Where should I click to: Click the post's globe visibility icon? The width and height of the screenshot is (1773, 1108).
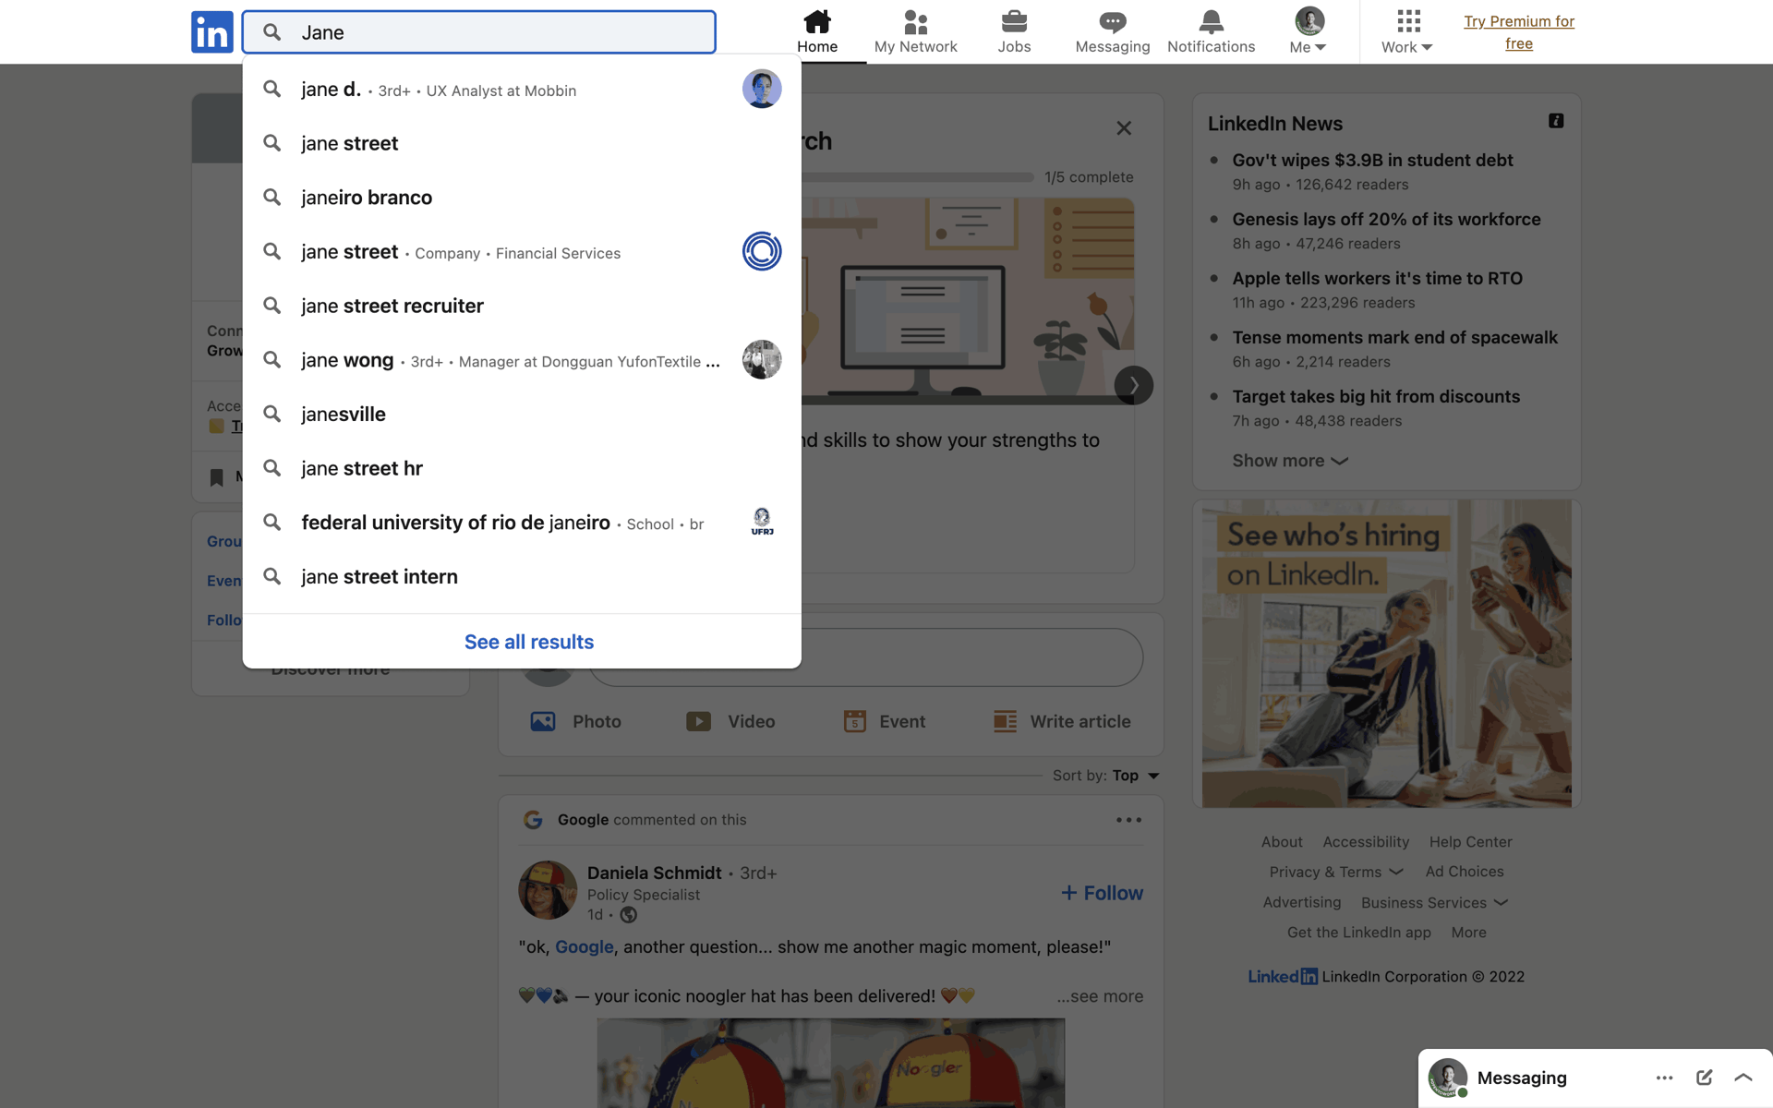click(628, 915)
